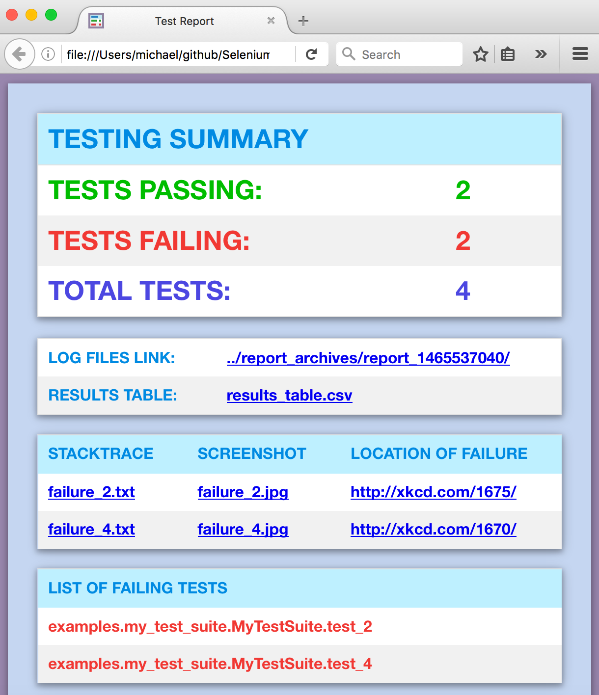Open results_table.csv link
This screenshot has height=695, width=599.
[x=290, y=395]
